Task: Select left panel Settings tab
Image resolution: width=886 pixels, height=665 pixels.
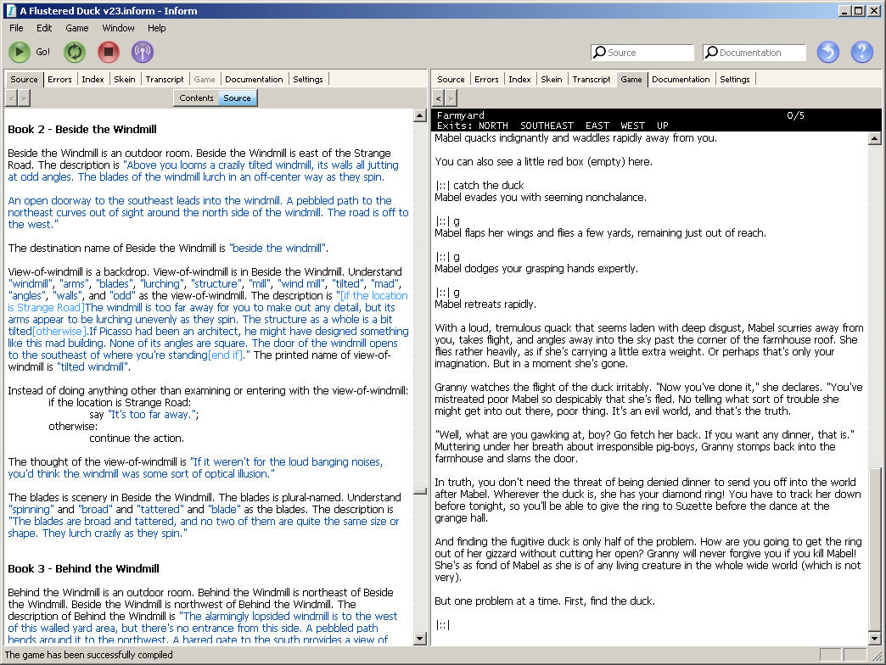Action: pyautogui.click(x=308, y=79)
